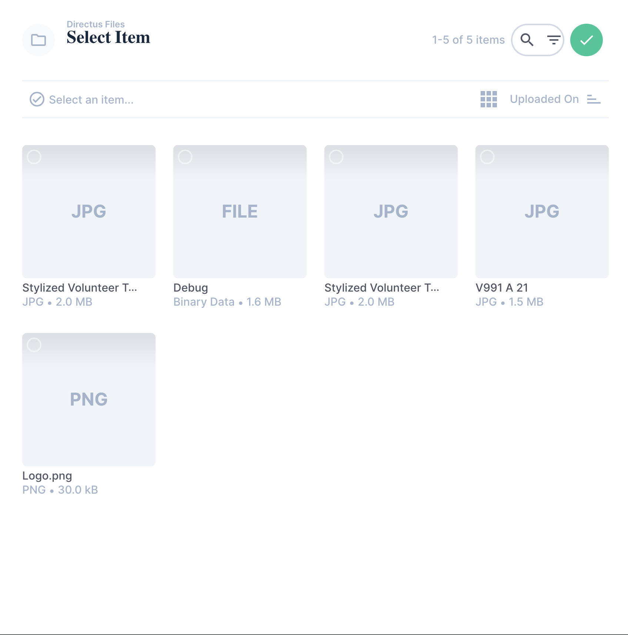Open the search for files
The image size is (628, 635).
(527, 40)
